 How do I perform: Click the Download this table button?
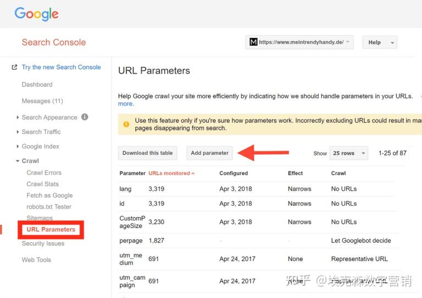click(147, 153)
